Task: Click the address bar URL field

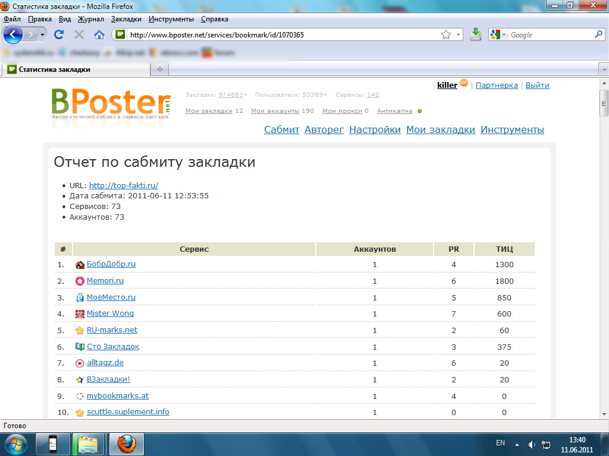Action: (284, 35)
